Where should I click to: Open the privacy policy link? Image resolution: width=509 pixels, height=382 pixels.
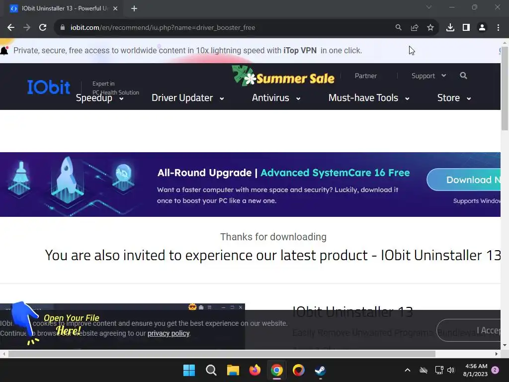(x=169, y=333)
